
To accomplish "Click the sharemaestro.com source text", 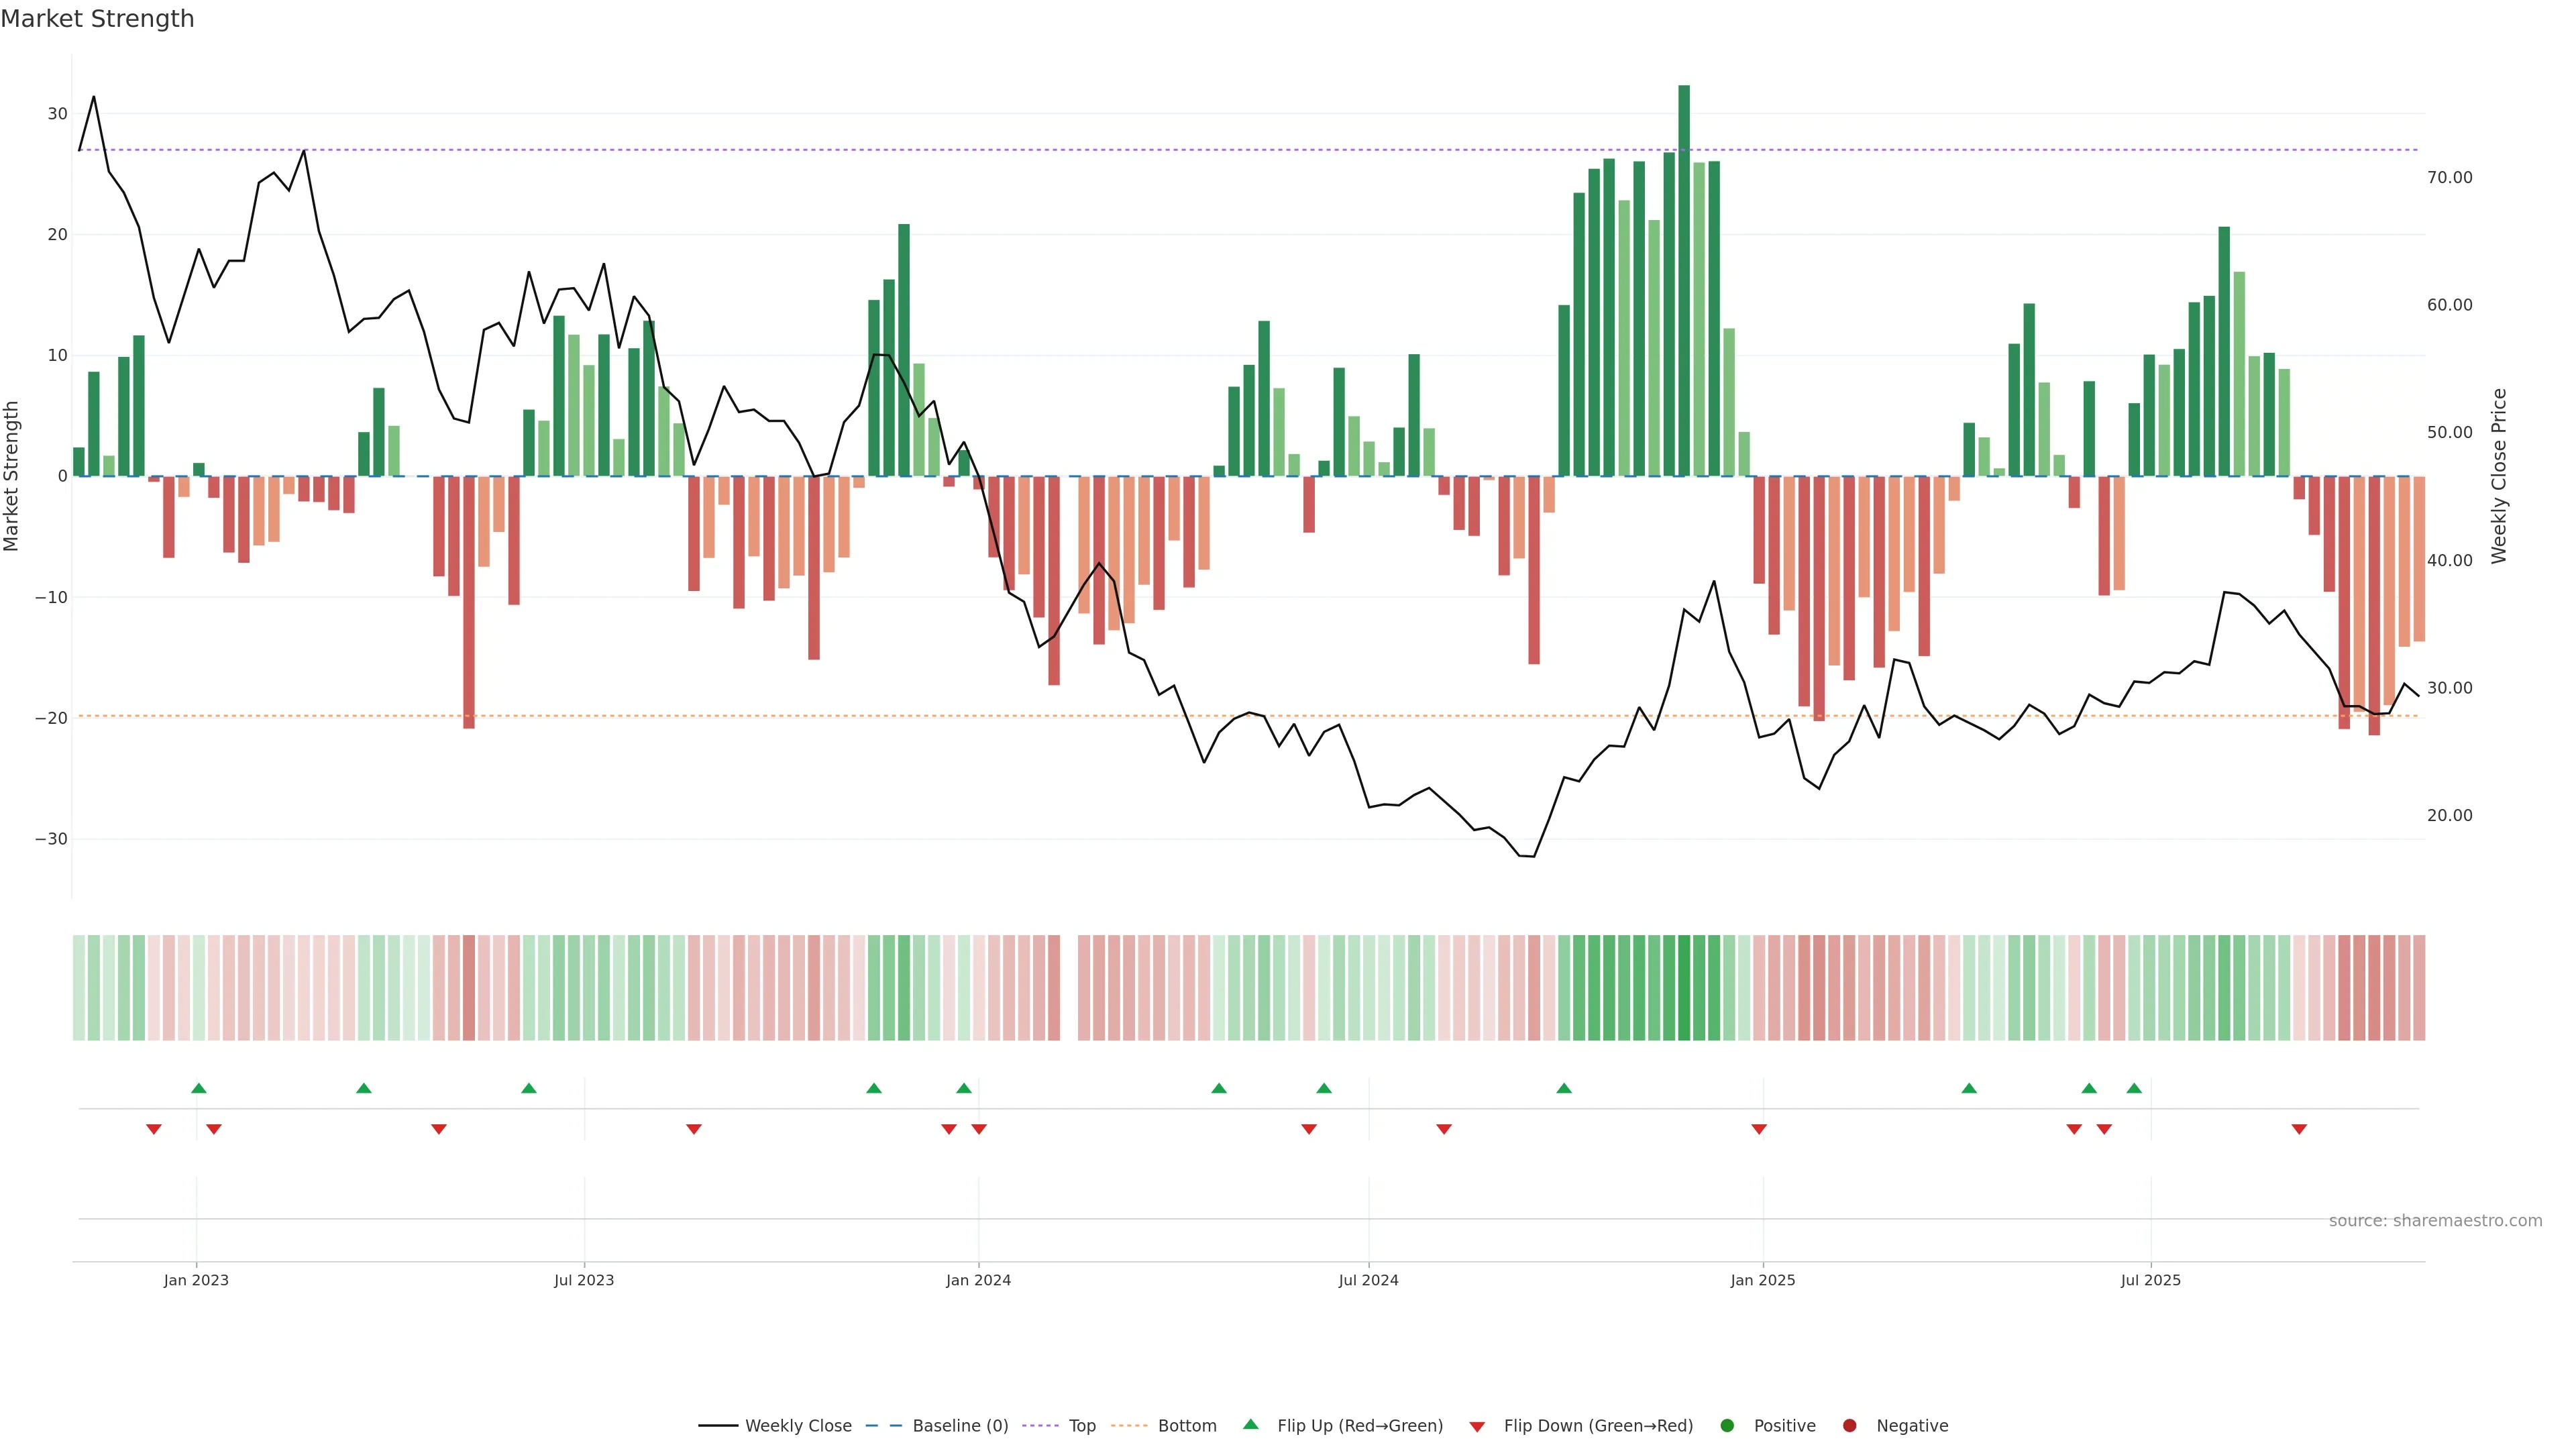I will coord(2435,1221).
